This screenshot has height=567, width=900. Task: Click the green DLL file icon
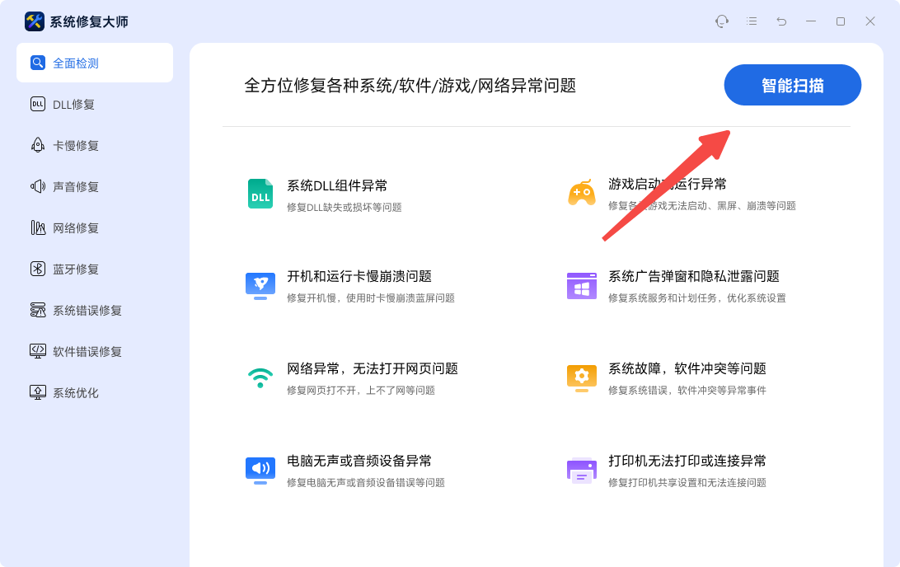tap(260, 194)
